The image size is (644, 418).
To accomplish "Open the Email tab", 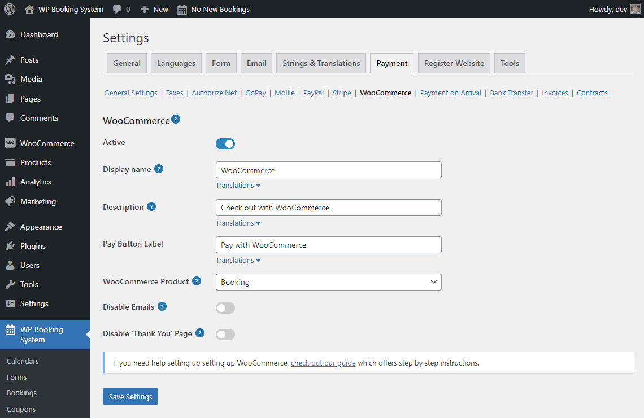I will 256,63.
